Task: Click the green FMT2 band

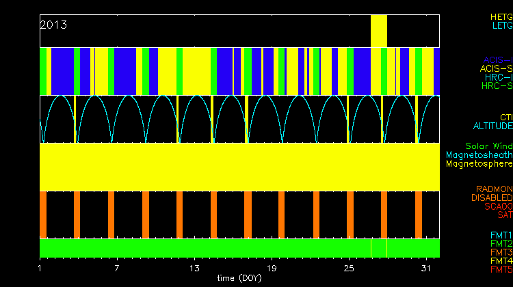Action: (205, 247)
